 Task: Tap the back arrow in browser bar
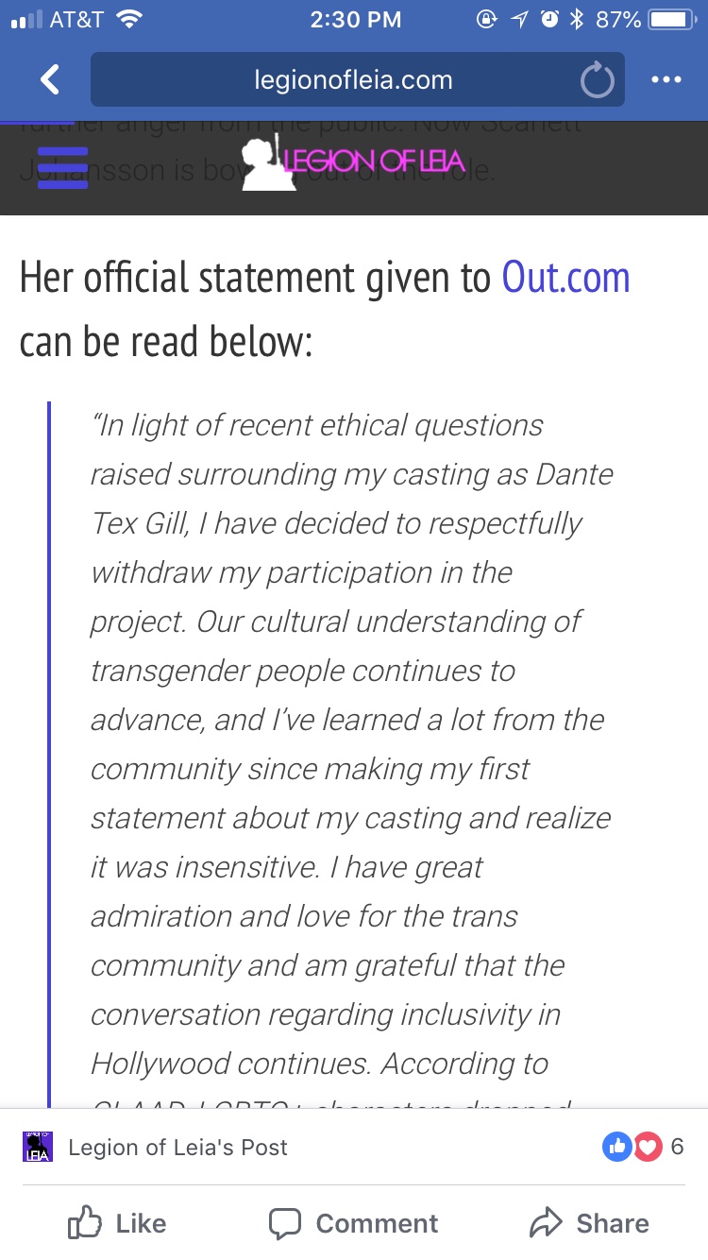(50, 80)
